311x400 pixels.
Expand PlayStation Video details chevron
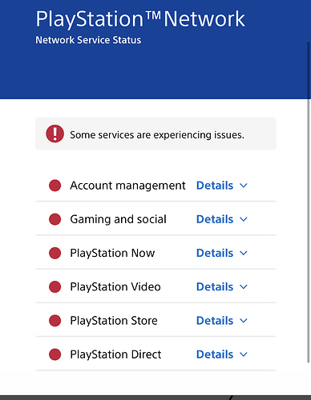(x=244, y=286)
